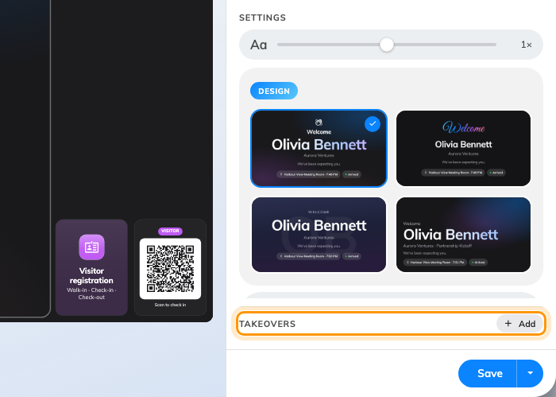
Task: Select the selected blue-bordered Olivia Bennett design
Action: (319, 148)
